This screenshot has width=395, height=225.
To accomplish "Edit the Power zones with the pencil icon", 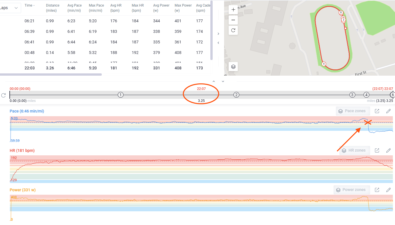I will coord(388,190).
